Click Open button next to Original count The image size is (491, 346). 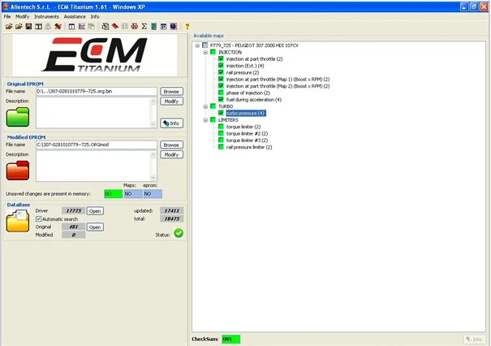(x=95, y=227)
